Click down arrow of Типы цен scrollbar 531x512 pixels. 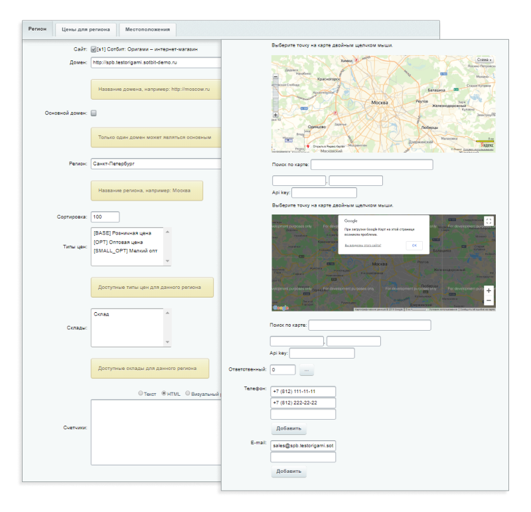(167, 261)
